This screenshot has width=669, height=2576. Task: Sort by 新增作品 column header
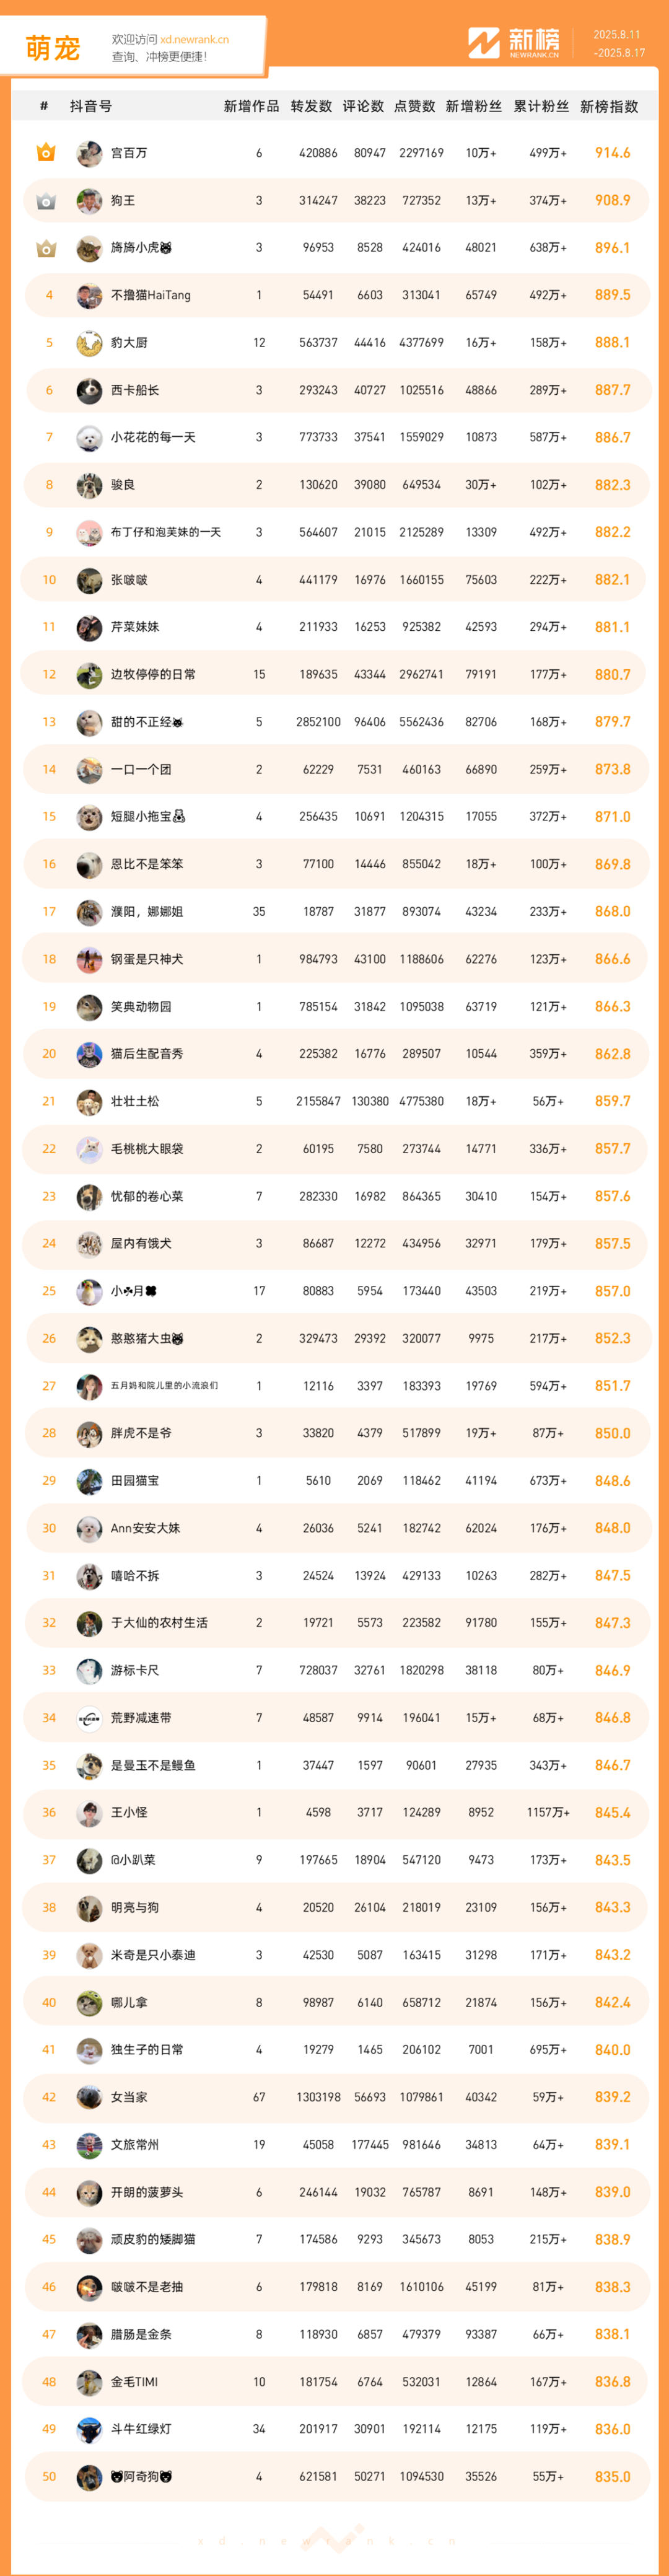point(251,106)
